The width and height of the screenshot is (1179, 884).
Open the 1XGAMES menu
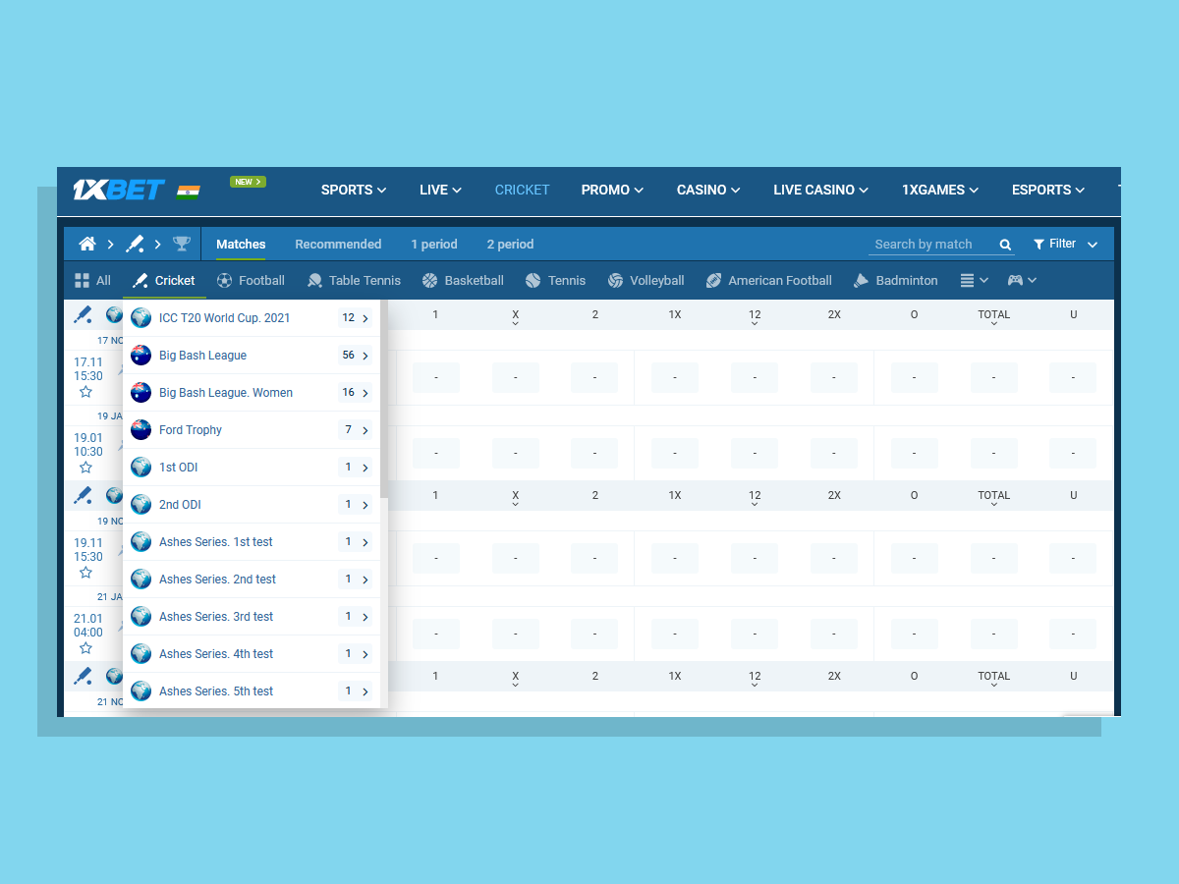(x=940, y=190)
